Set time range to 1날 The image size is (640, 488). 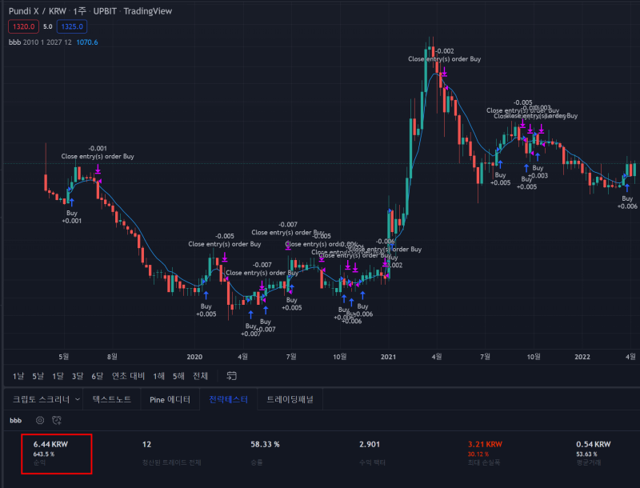[18, 376]
